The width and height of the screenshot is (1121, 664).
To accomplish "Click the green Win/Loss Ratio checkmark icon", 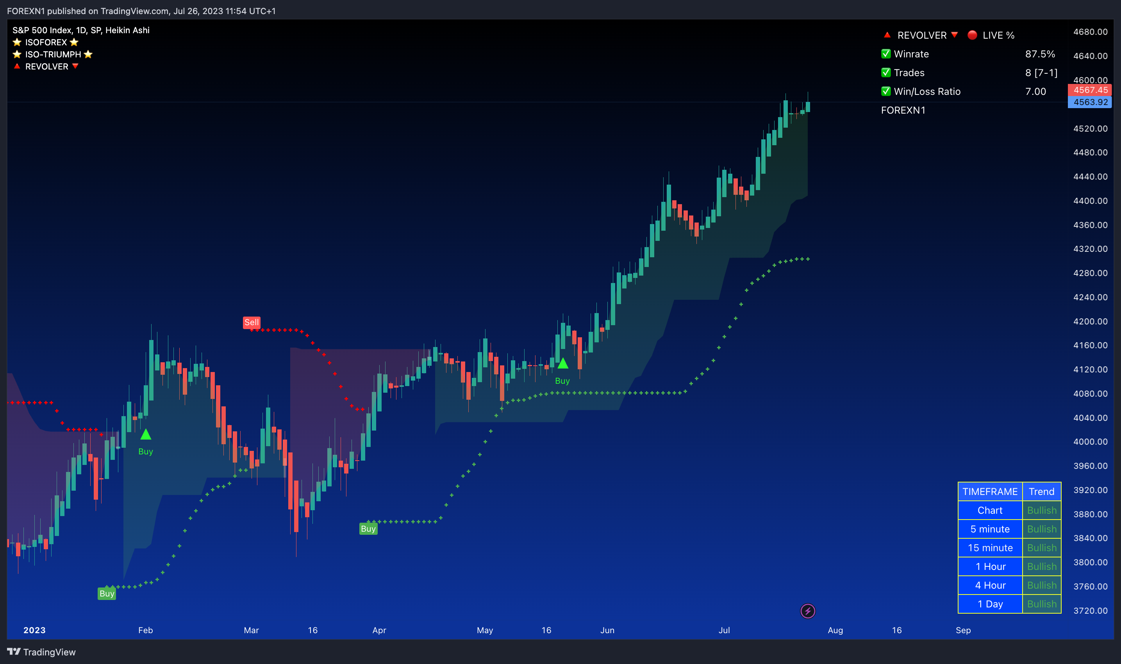I will pyautogui.click(x=885, y=91).
